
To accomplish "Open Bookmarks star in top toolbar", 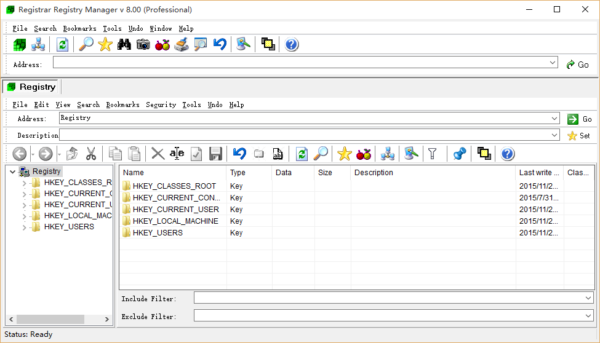I will (x=105, y=44).
